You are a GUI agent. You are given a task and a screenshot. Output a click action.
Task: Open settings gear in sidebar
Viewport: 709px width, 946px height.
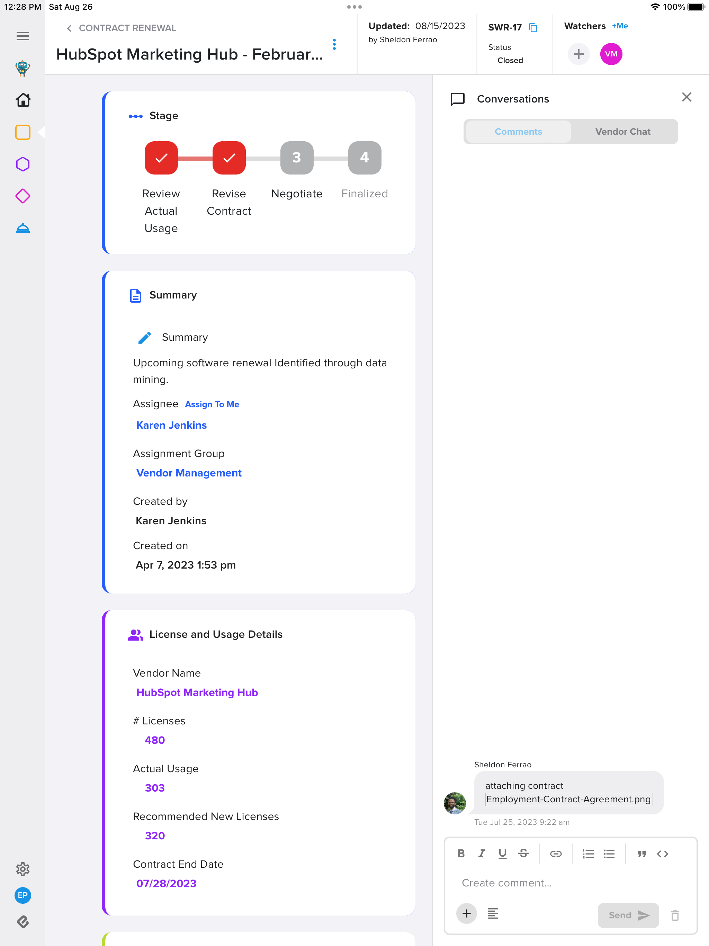pos(23,868)
